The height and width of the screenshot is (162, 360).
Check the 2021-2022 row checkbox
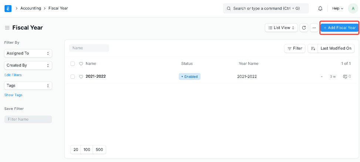point(73,77)
